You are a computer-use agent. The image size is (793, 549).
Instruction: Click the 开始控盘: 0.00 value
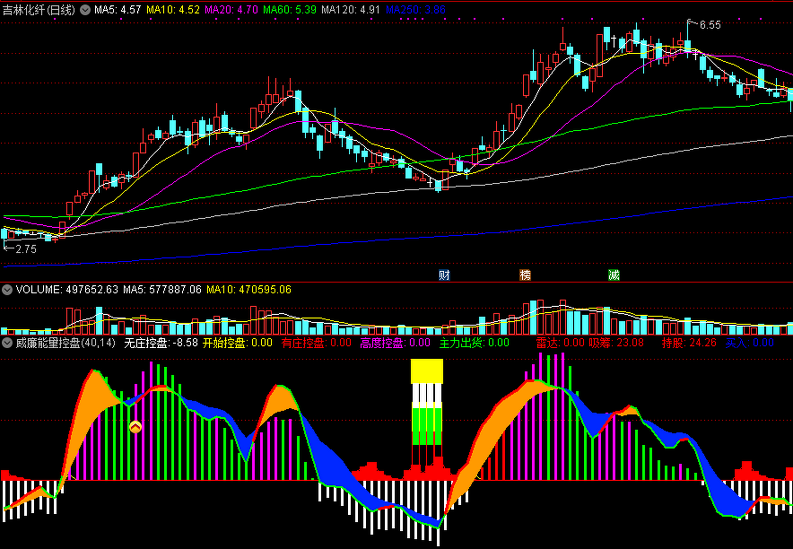pos(238,343)
